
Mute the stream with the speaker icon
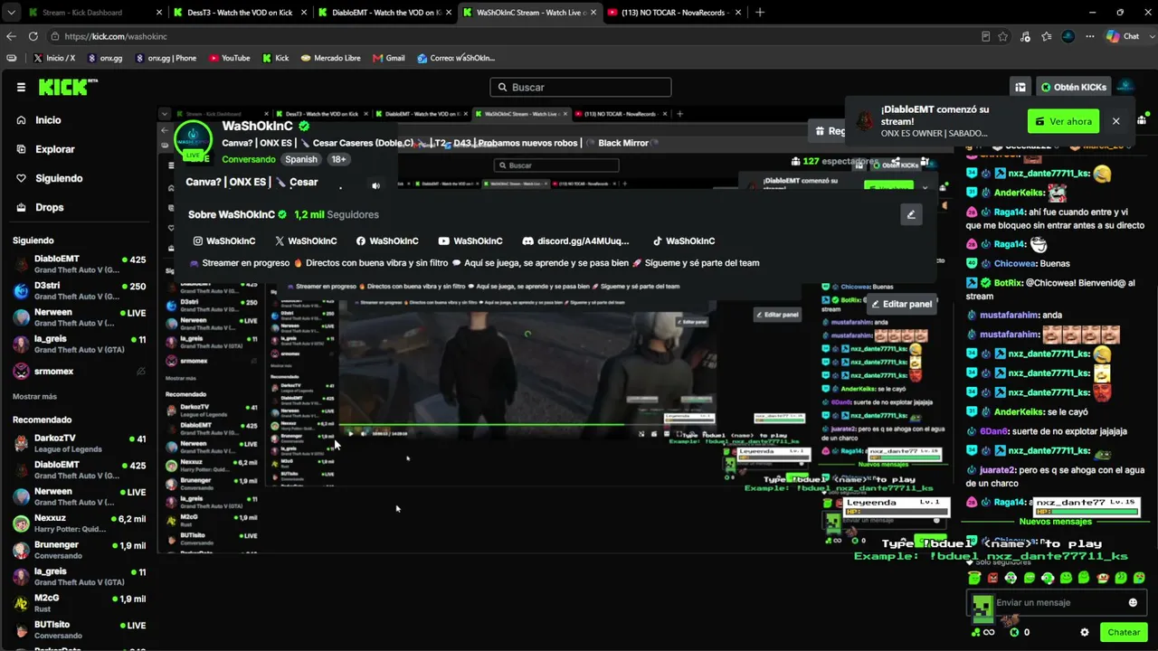point(376,185)
